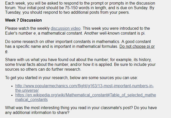Image resolution: width=171 pixels, height=118 pixels.
Task: Click the bullet before the wikipedia URL
Action: (x=12, y=95)
